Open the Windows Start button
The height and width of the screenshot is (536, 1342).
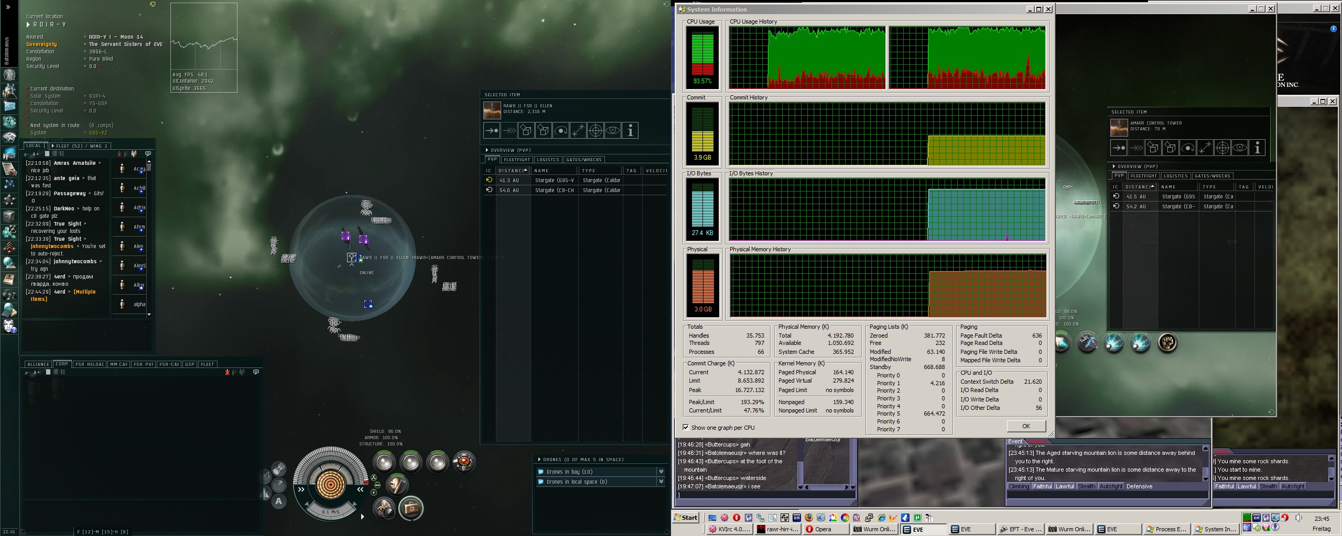pos(686,518)
